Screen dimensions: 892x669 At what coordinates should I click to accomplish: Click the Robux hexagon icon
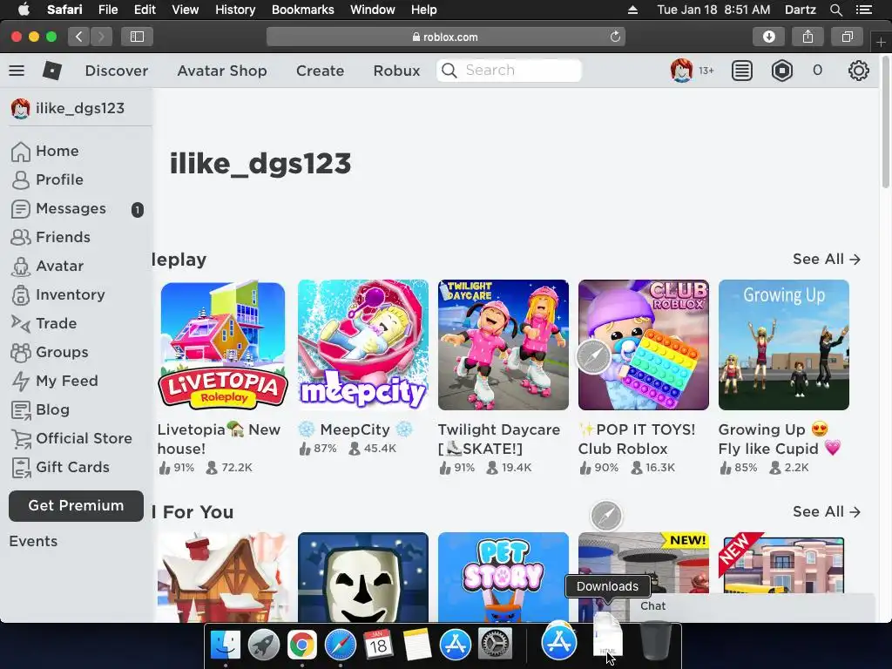pyautogui.click(x=782, y=71)
